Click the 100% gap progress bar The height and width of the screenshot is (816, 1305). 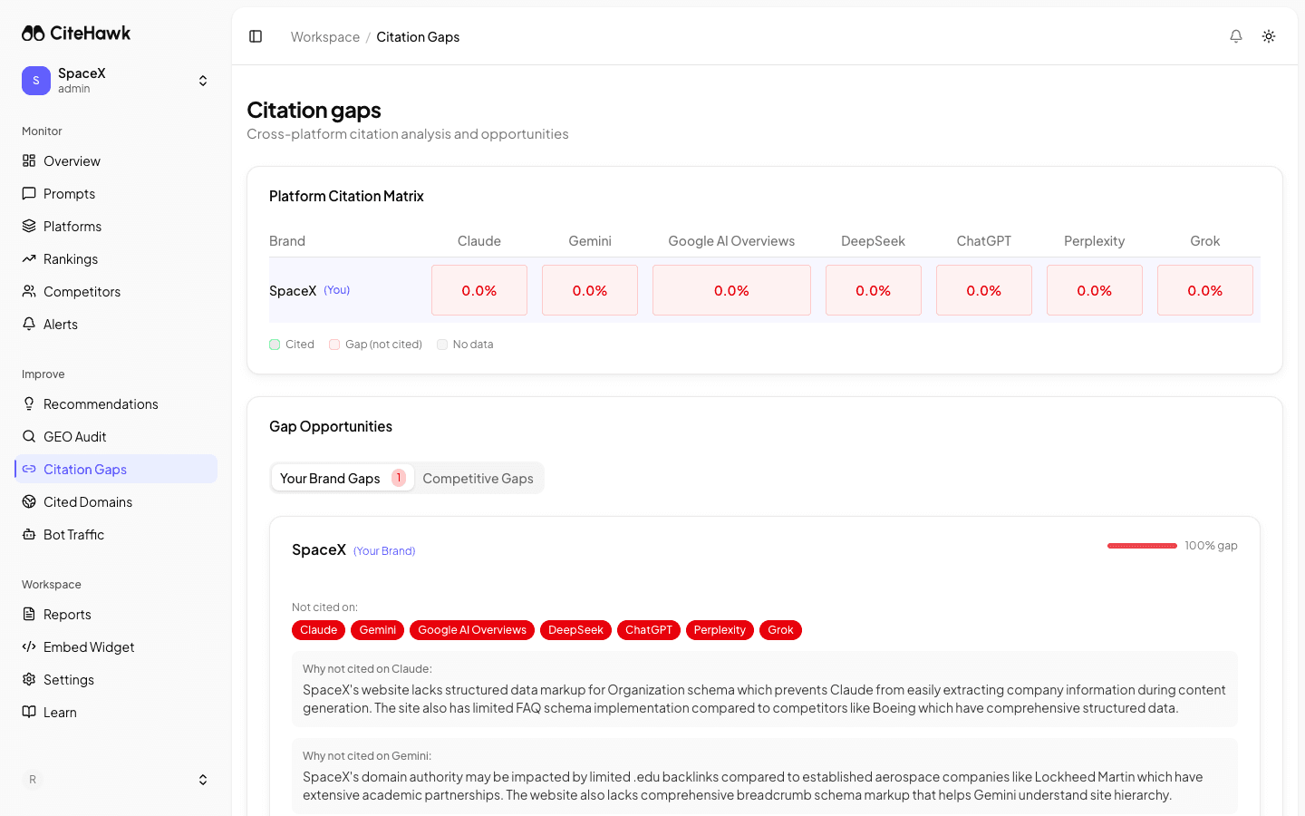1142,546
